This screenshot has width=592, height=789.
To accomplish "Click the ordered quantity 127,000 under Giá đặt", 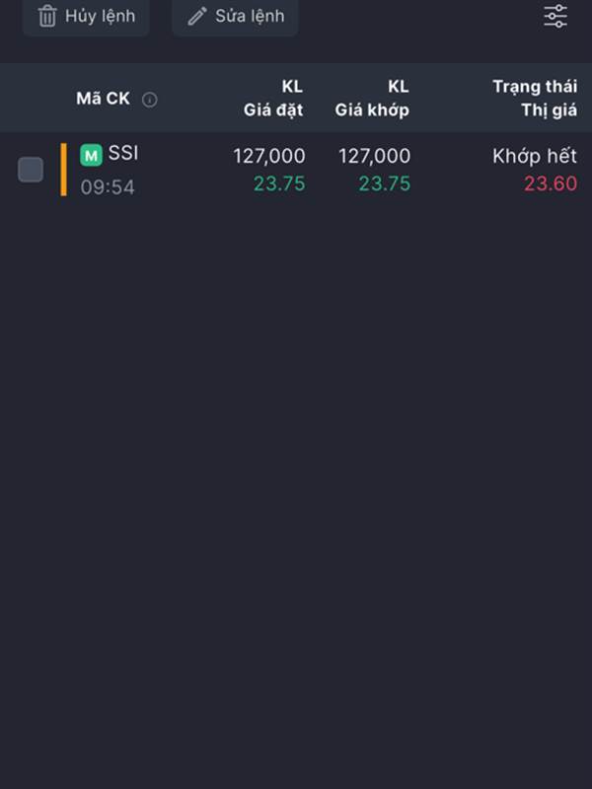I will pyautogui.click(x=269, y=156).
